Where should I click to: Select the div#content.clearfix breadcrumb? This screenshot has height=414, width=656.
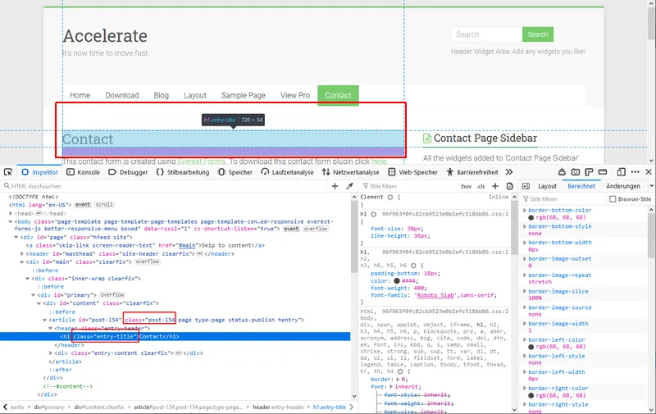pyautogui.click(x=99, y=407)
